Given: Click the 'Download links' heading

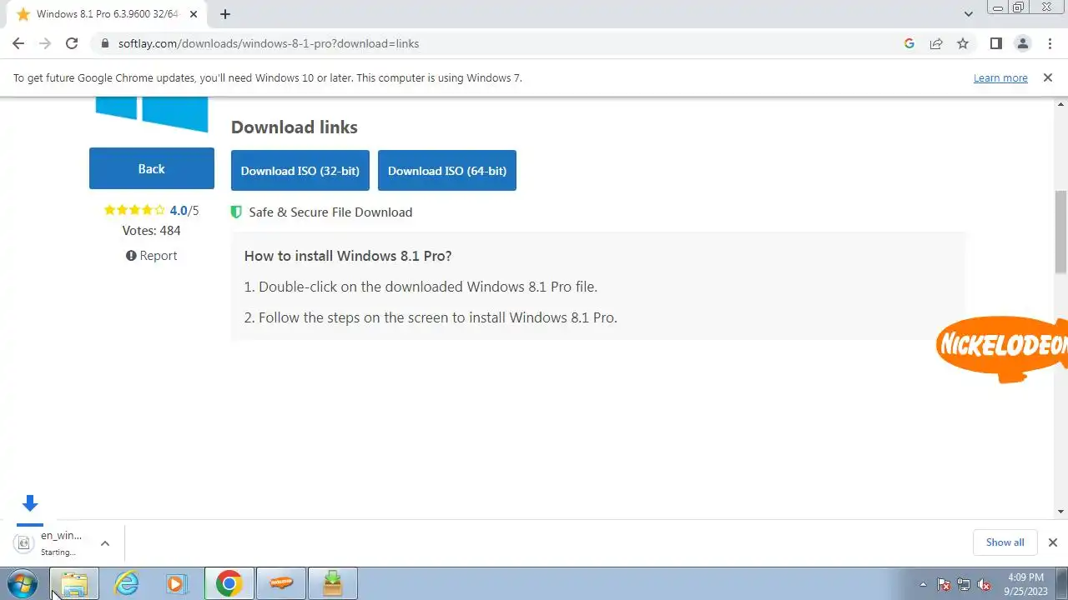Looking at the screenshot, I should point(295,127).
